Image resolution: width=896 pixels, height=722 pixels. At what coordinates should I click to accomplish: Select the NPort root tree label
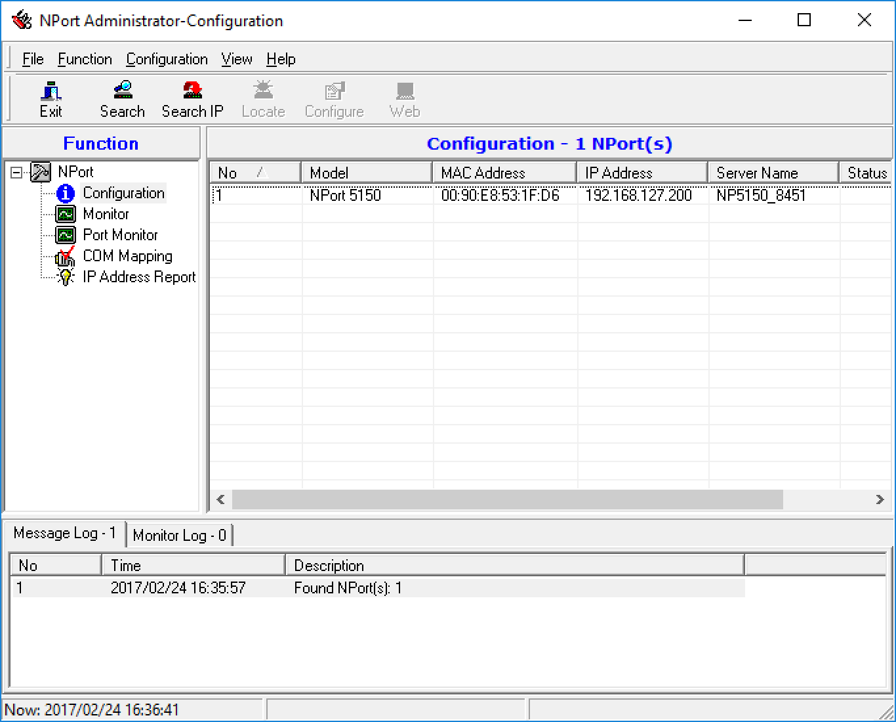click(75, 172)
